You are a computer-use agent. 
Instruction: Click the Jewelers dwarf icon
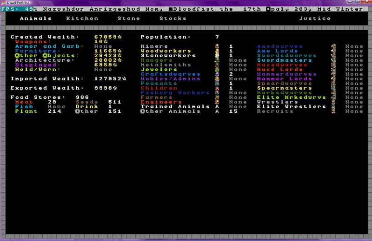pyautogui.click(x=217, y=70)
